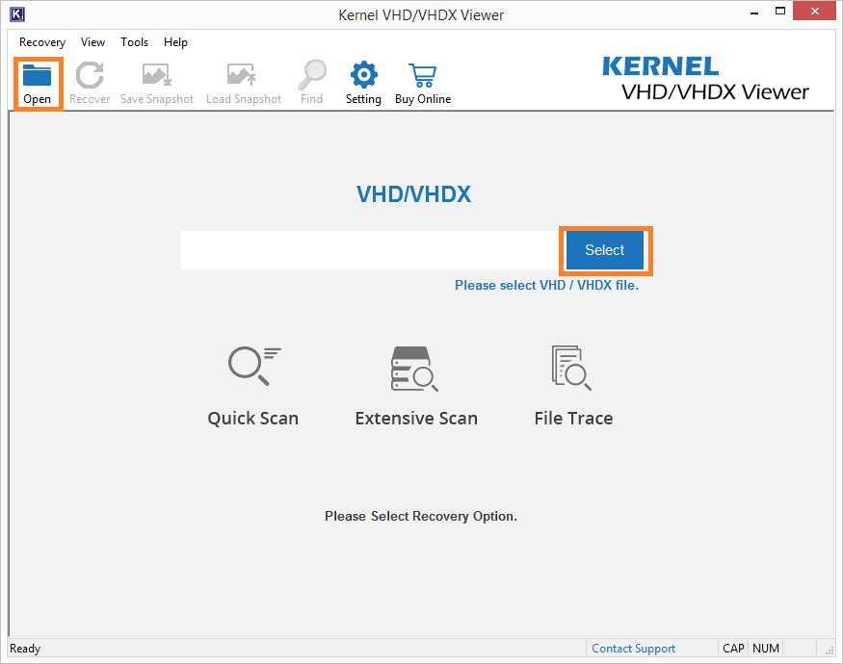This screenshot has width=843, height=664.
Task: Click 'Please select VHD / VHDX file.' text
Action: pos(547,285)
